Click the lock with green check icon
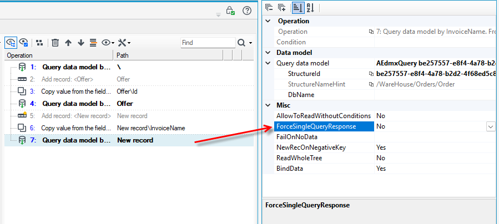 pyautogui.click(x=230, y=11)
